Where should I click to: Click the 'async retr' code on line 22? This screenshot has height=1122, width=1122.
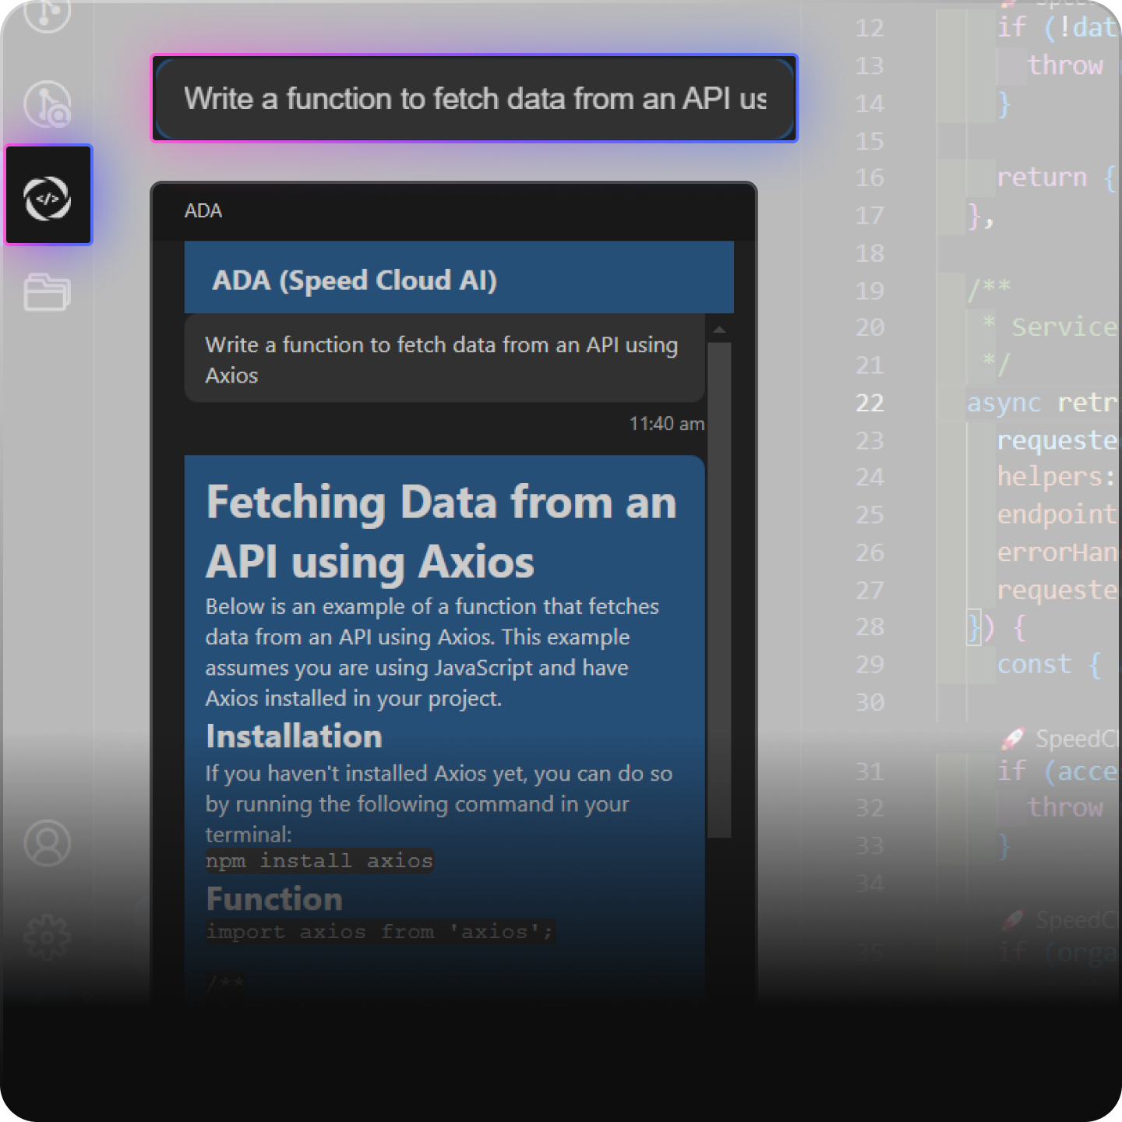coord(1044,404)
